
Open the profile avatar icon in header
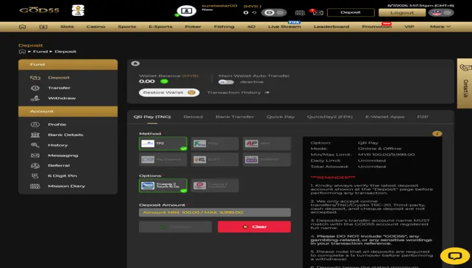(187, 11)
